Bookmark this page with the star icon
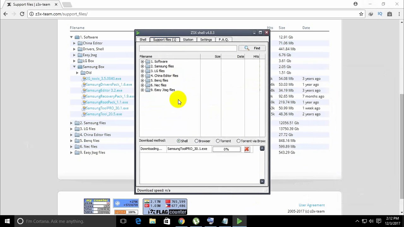404x227 pixels. click(x=361, y=14)
